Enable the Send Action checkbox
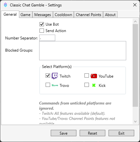Image resolution: width=140 pixels, height=142 pixels. click(x=42, y=31)
